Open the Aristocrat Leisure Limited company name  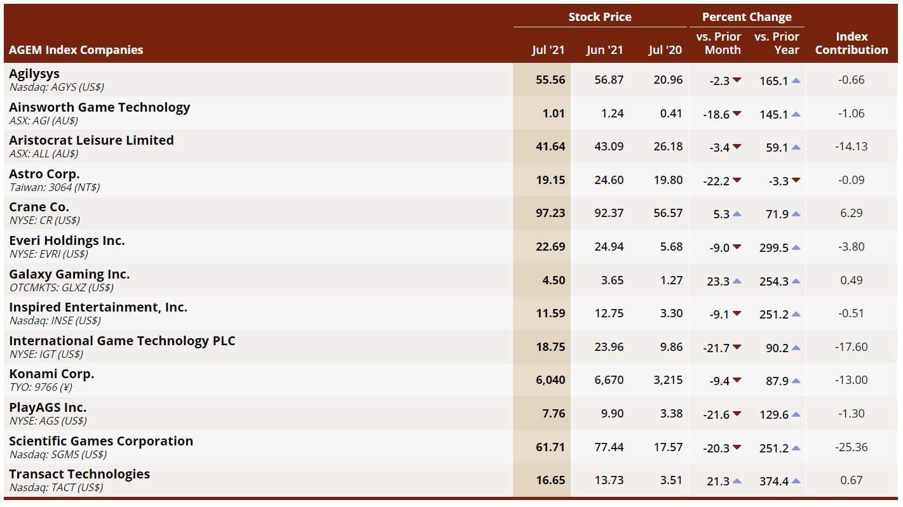click(91, 140)
